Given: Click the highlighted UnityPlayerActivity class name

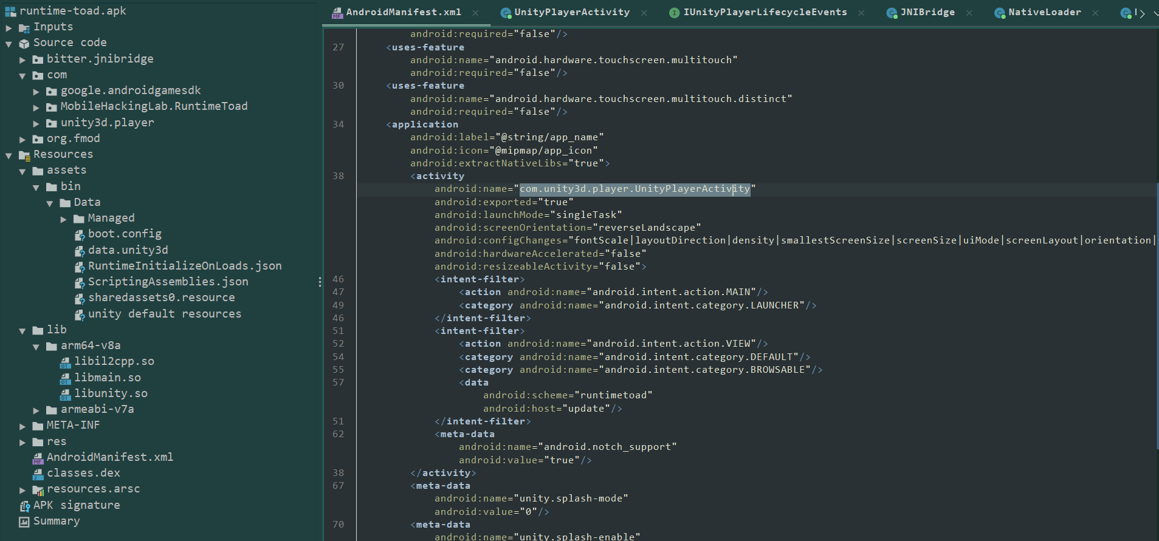Looking at the screenshot, I should (635, 189).
